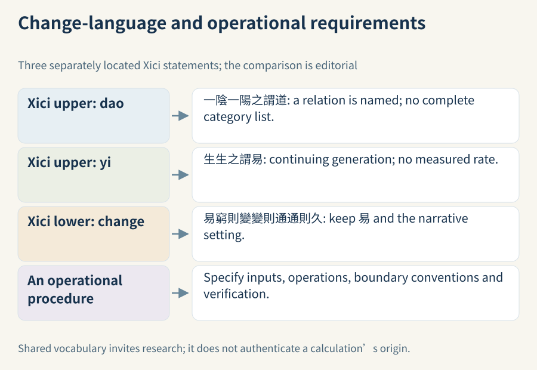
Task: Click the description starting '易窮則變變則通通則久'
Action: (x=356, y=234)
